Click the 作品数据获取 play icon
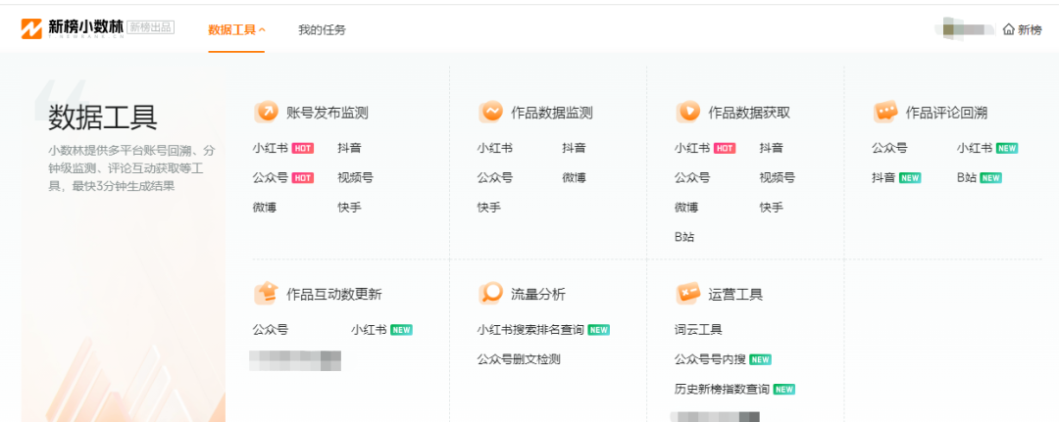This screenshot has width=1059, height=422. [x=687, y=112]
